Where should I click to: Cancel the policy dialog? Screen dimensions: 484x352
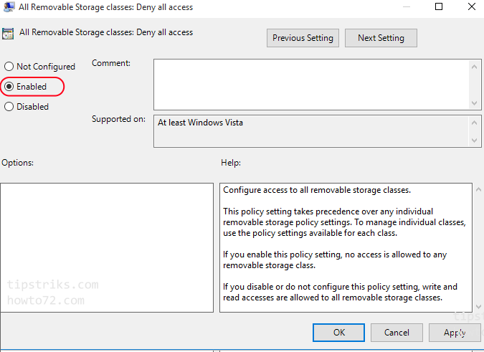point(397,333)
